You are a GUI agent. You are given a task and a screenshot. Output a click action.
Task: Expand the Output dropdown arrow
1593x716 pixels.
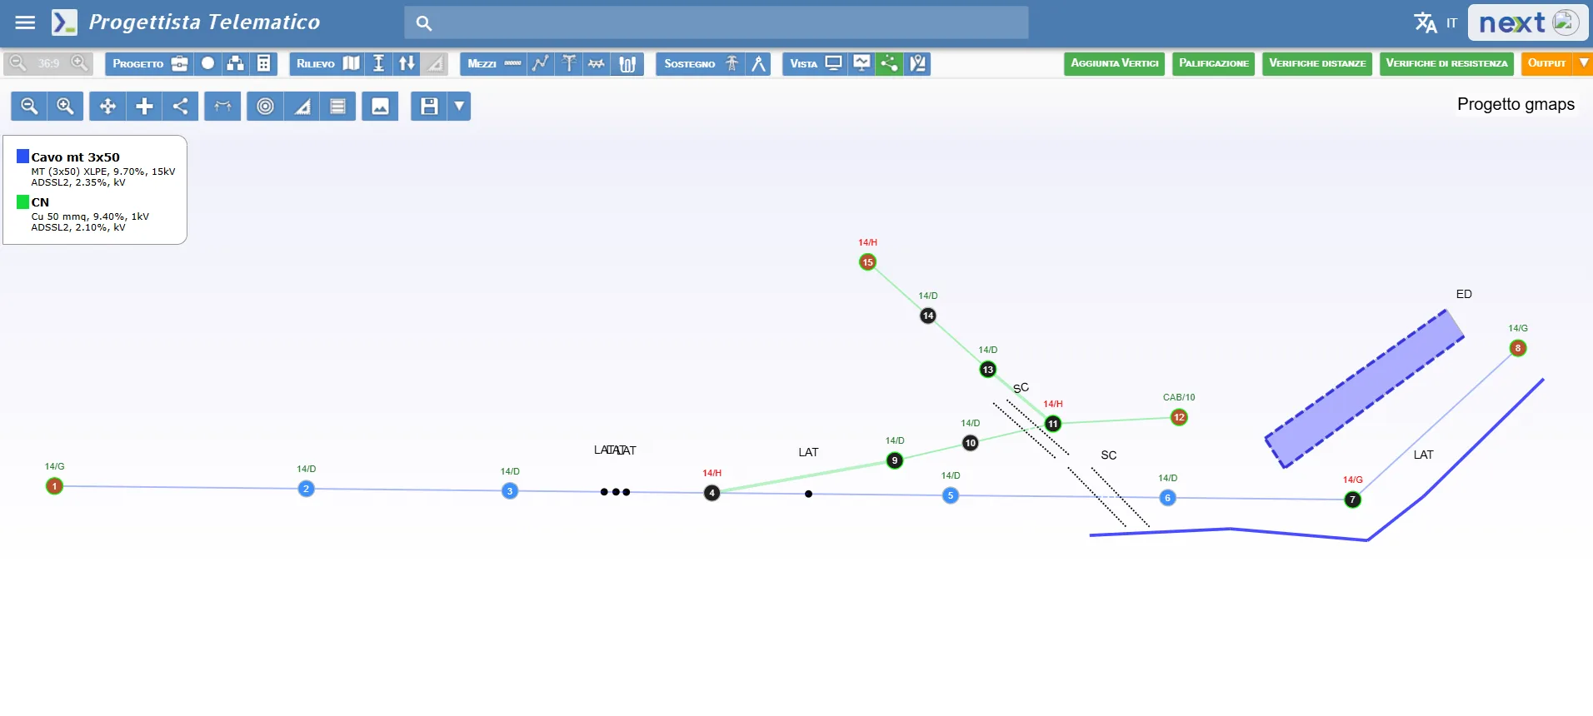tap(1583, 63)
